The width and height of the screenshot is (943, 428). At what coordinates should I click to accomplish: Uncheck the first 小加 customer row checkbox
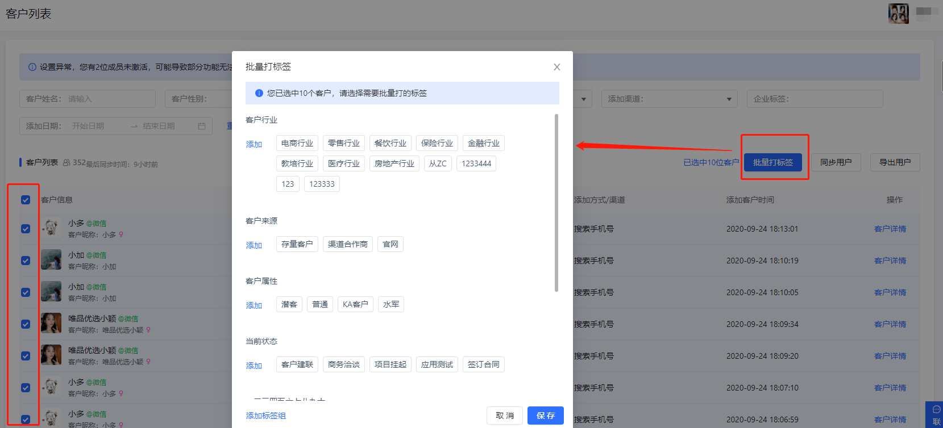point(26,261)
